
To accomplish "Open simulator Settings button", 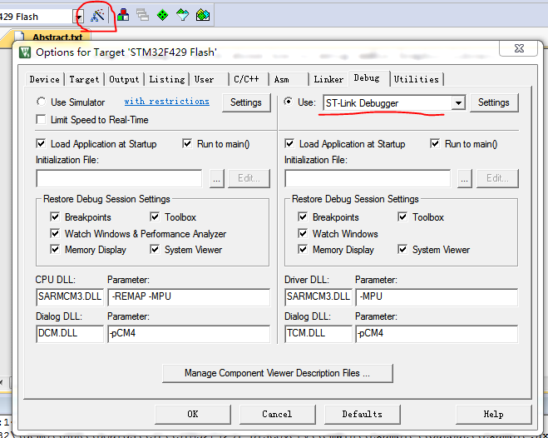I will click(246, 102).
